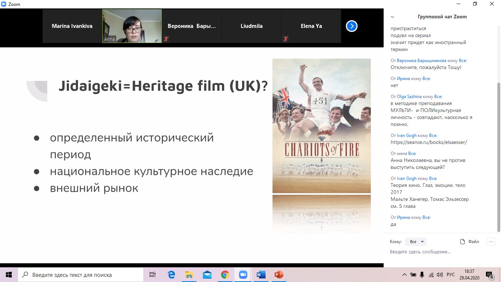Open the Кому recipient dropdown Все
The width and height of the screenshot is (501, 282).
point(416,242)
